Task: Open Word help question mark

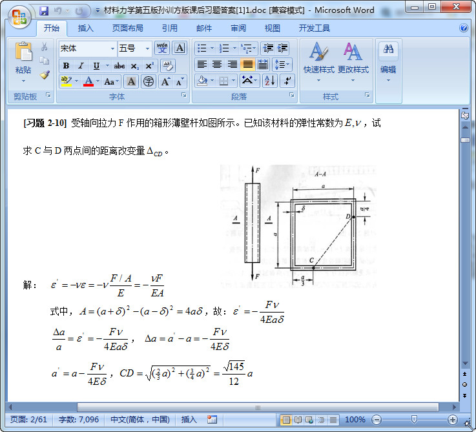Action: click(464, 28)
